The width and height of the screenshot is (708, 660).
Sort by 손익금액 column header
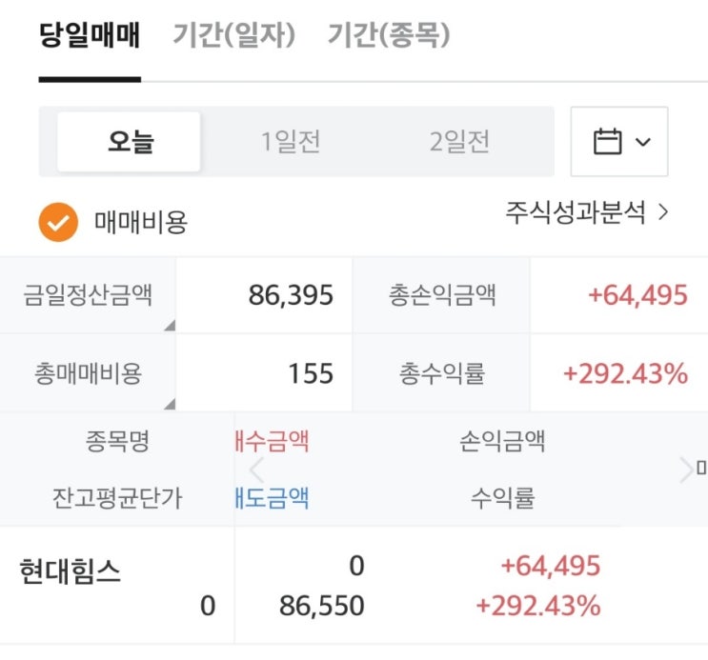502,441
